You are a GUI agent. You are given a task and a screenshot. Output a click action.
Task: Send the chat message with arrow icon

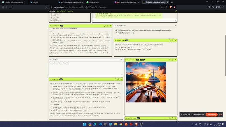point(176,21)
